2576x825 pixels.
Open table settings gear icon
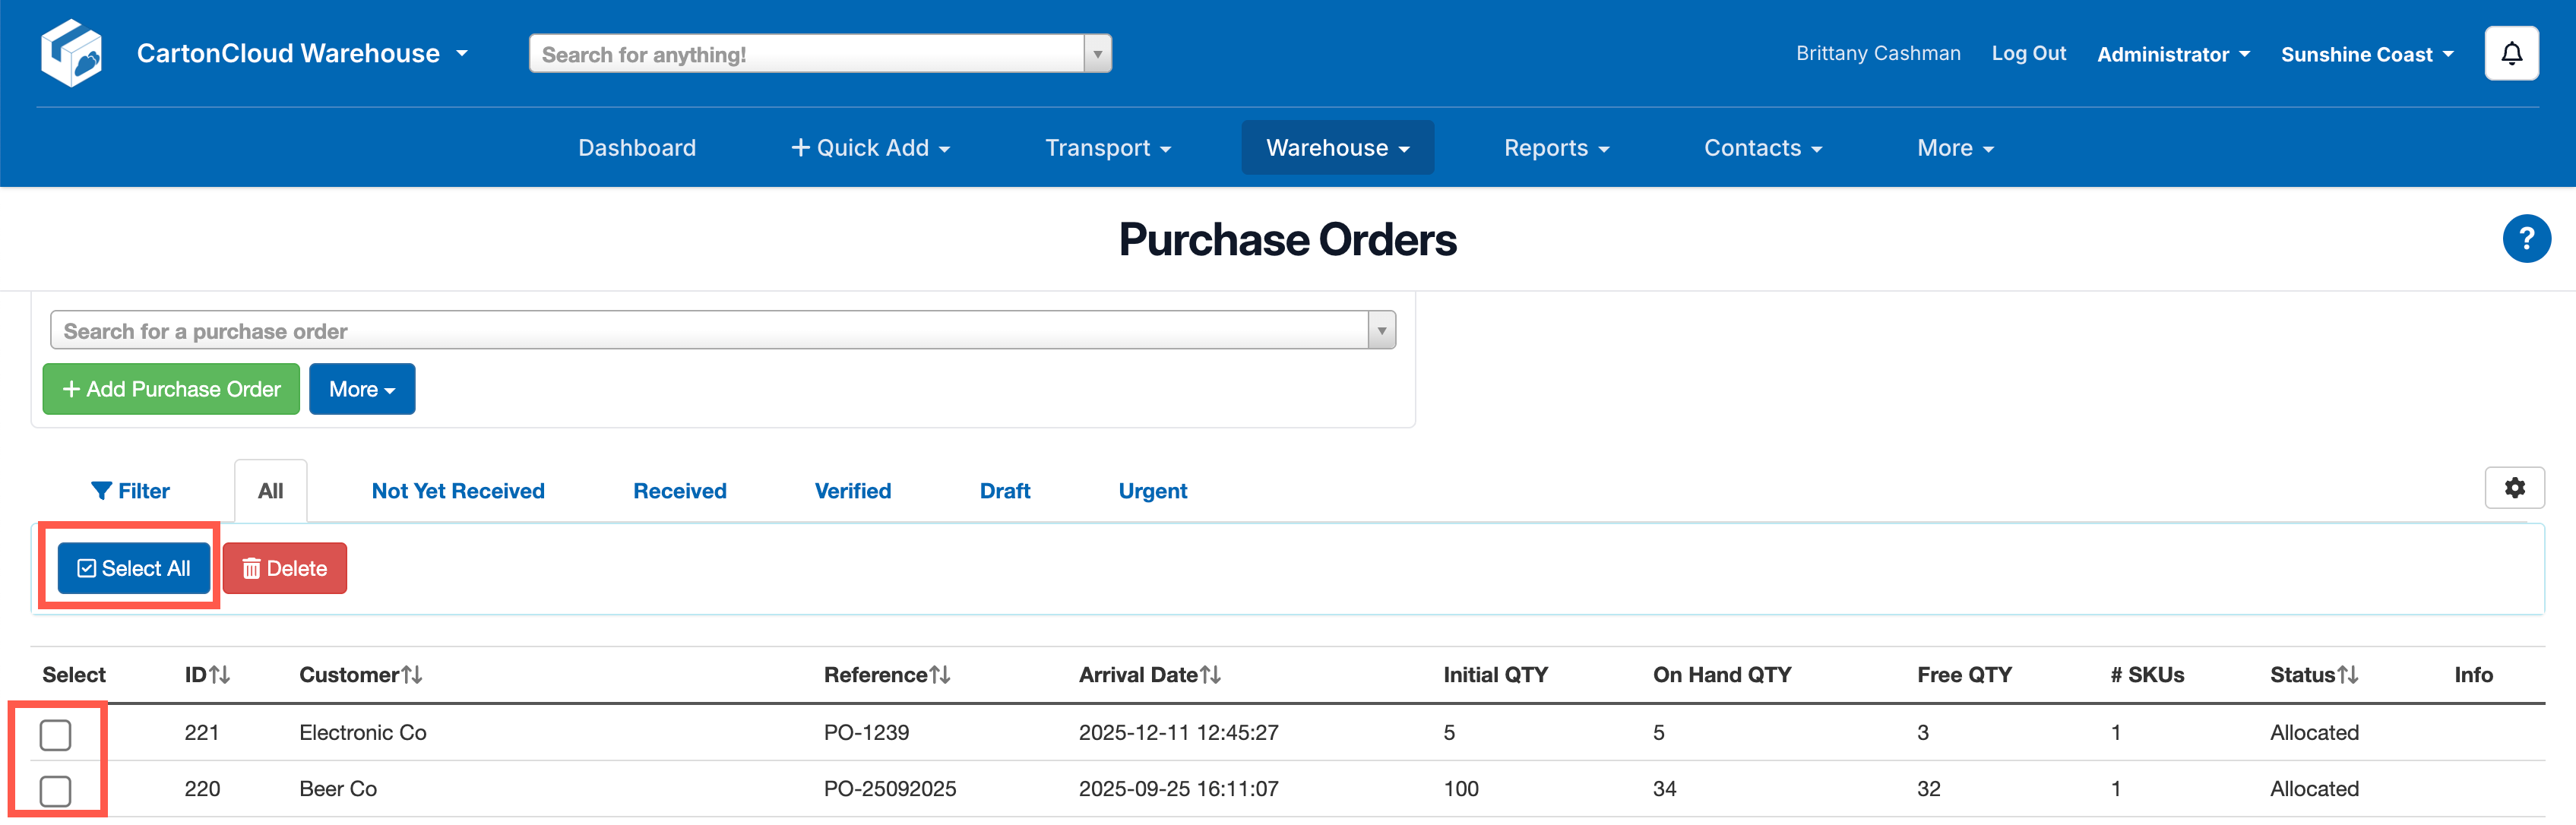coord(2514,488)
